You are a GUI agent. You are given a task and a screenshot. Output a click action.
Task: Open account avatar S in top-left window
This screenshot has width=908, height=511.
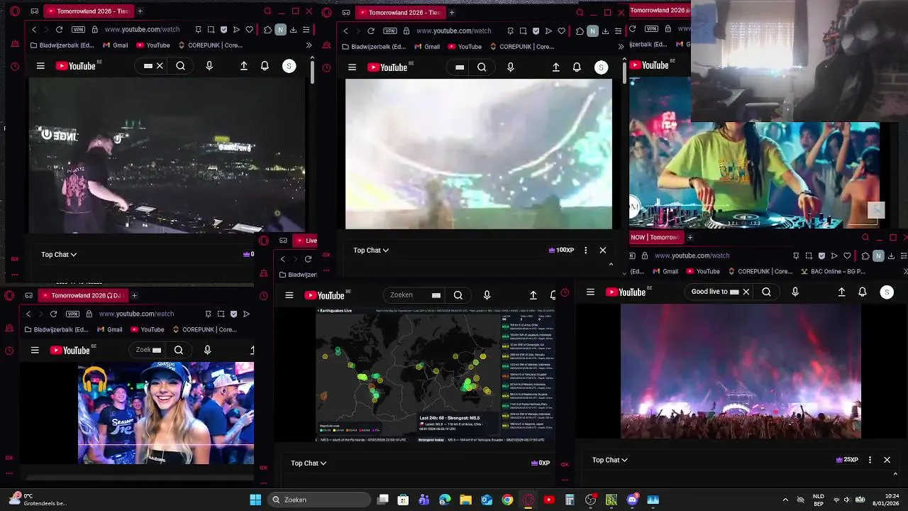289,66
